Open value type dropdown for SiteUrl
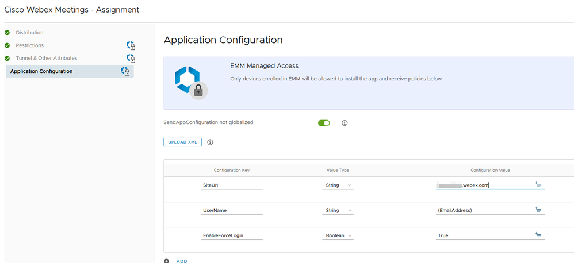 pyautogui.click(x=338, y=185)
